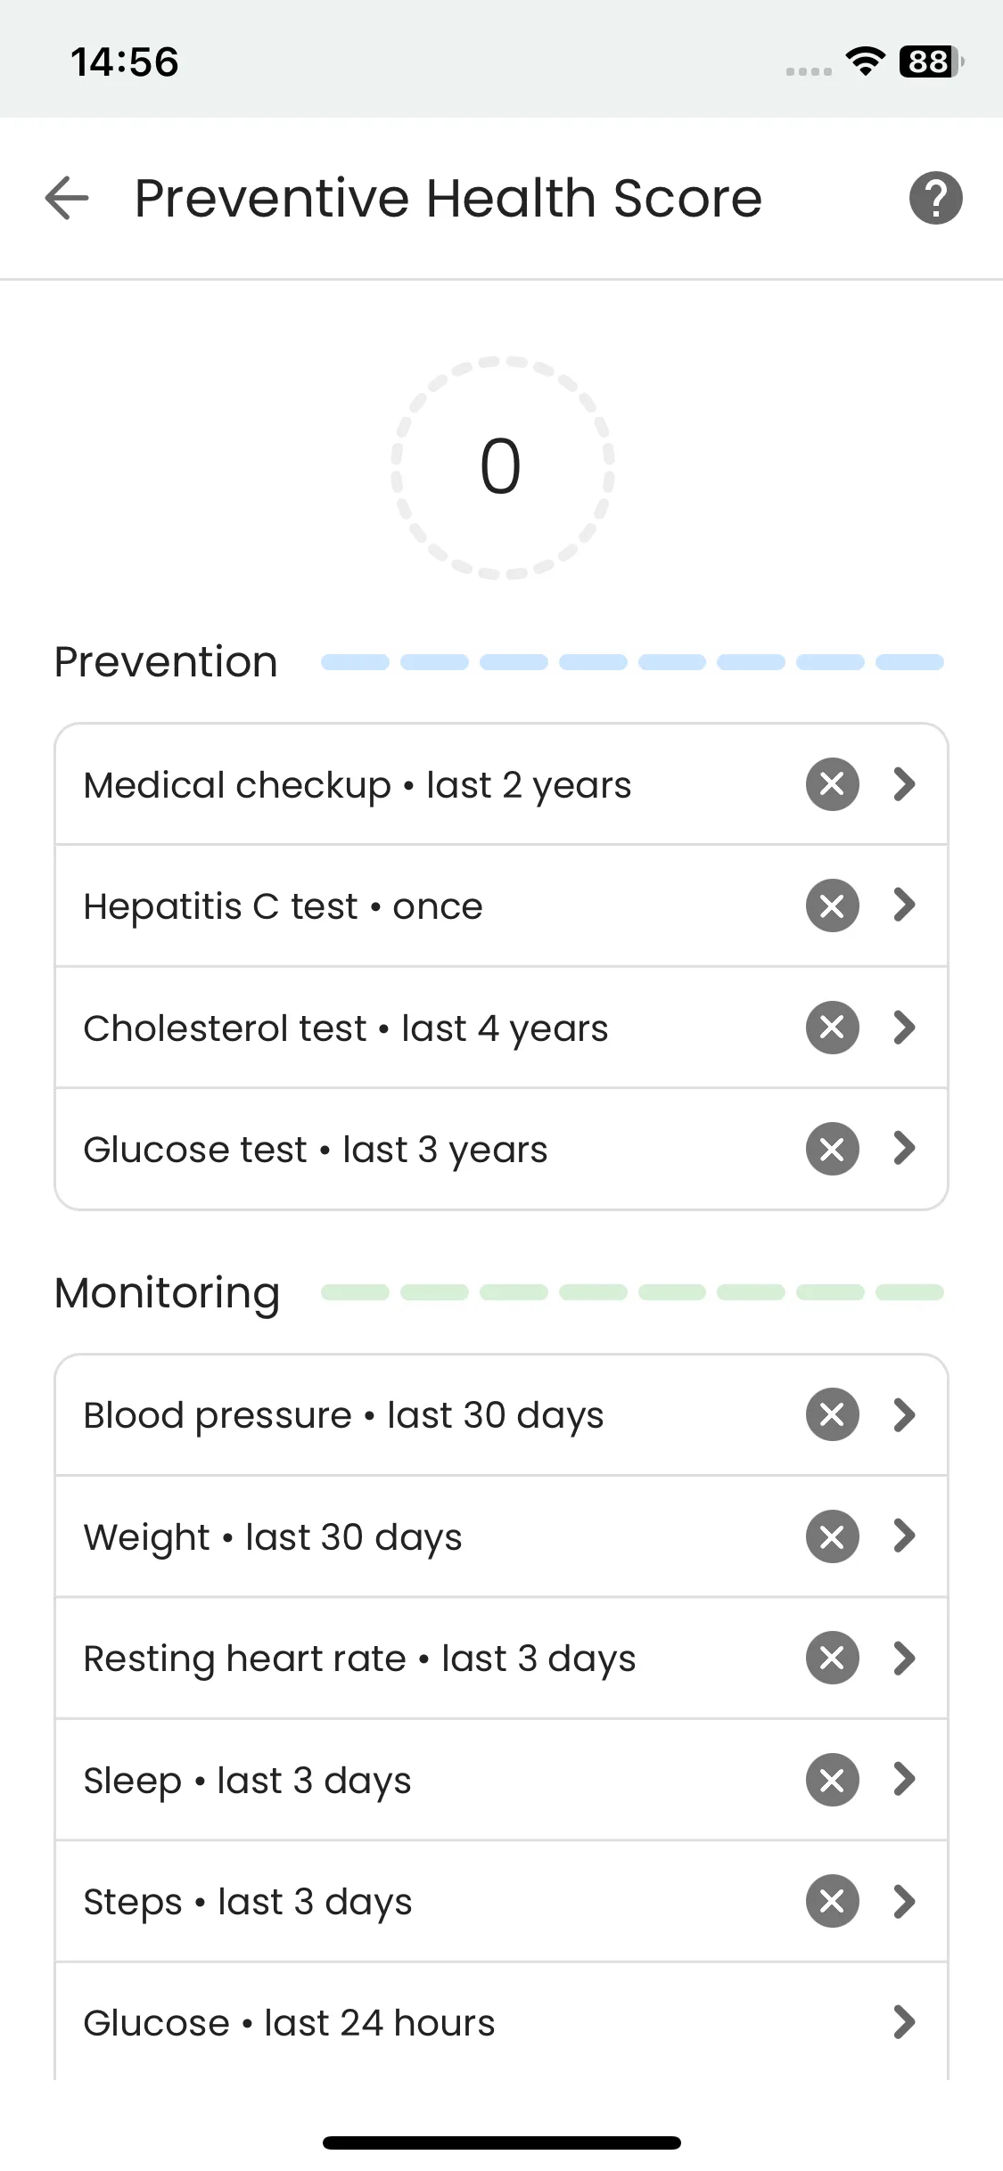Open the help question mark icon
1003x2171 pixels.
click(935, 198)
